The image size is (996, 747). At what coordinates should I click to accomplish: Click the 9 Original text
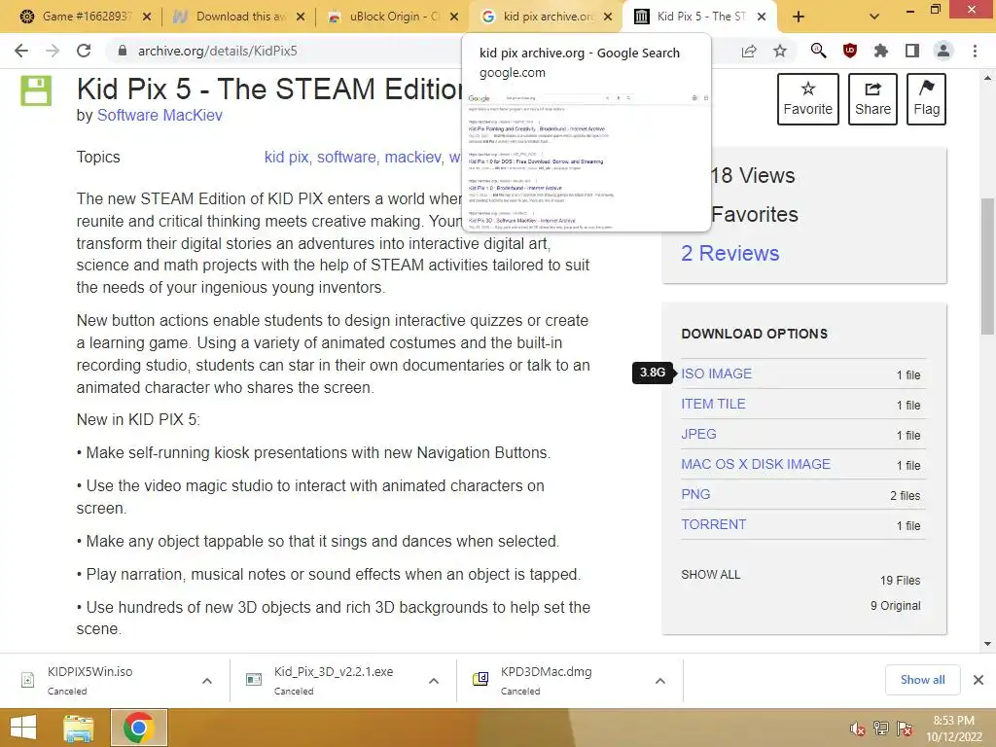[895, 606]
